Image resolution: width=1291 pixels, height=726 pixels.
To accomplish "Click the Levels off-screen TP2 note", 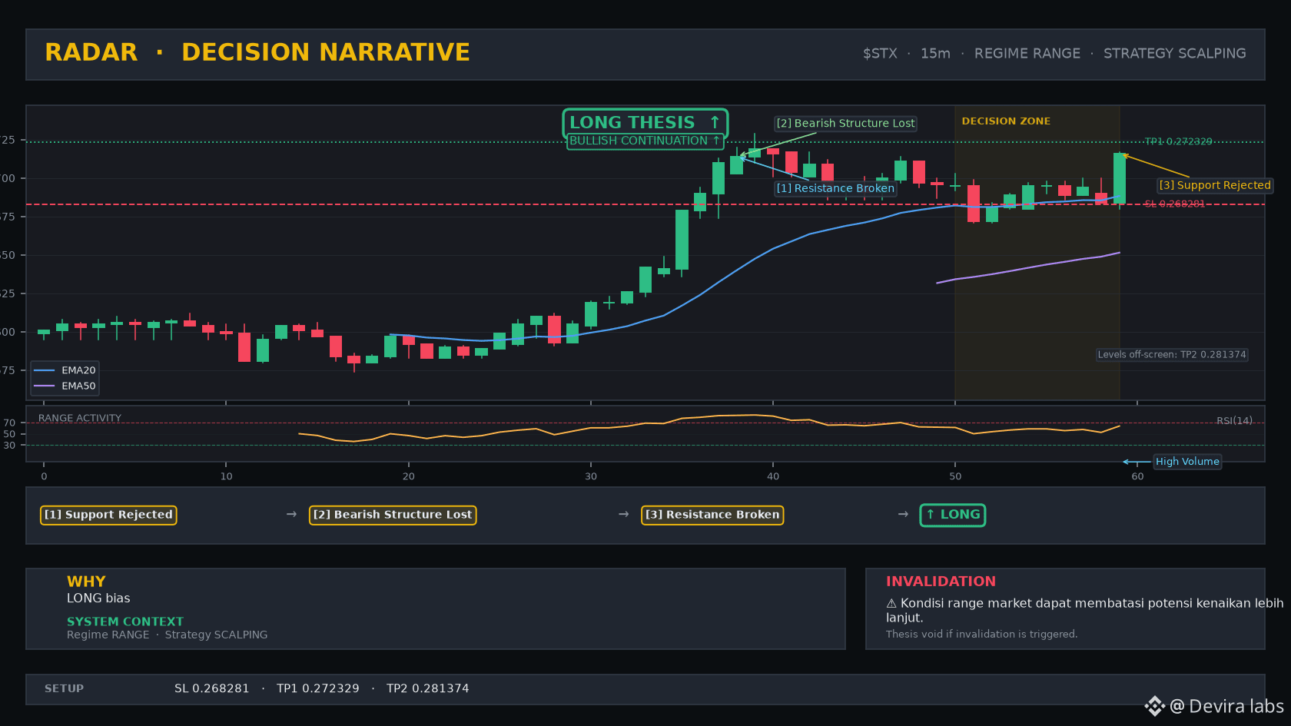I will tap(1172, 355).
